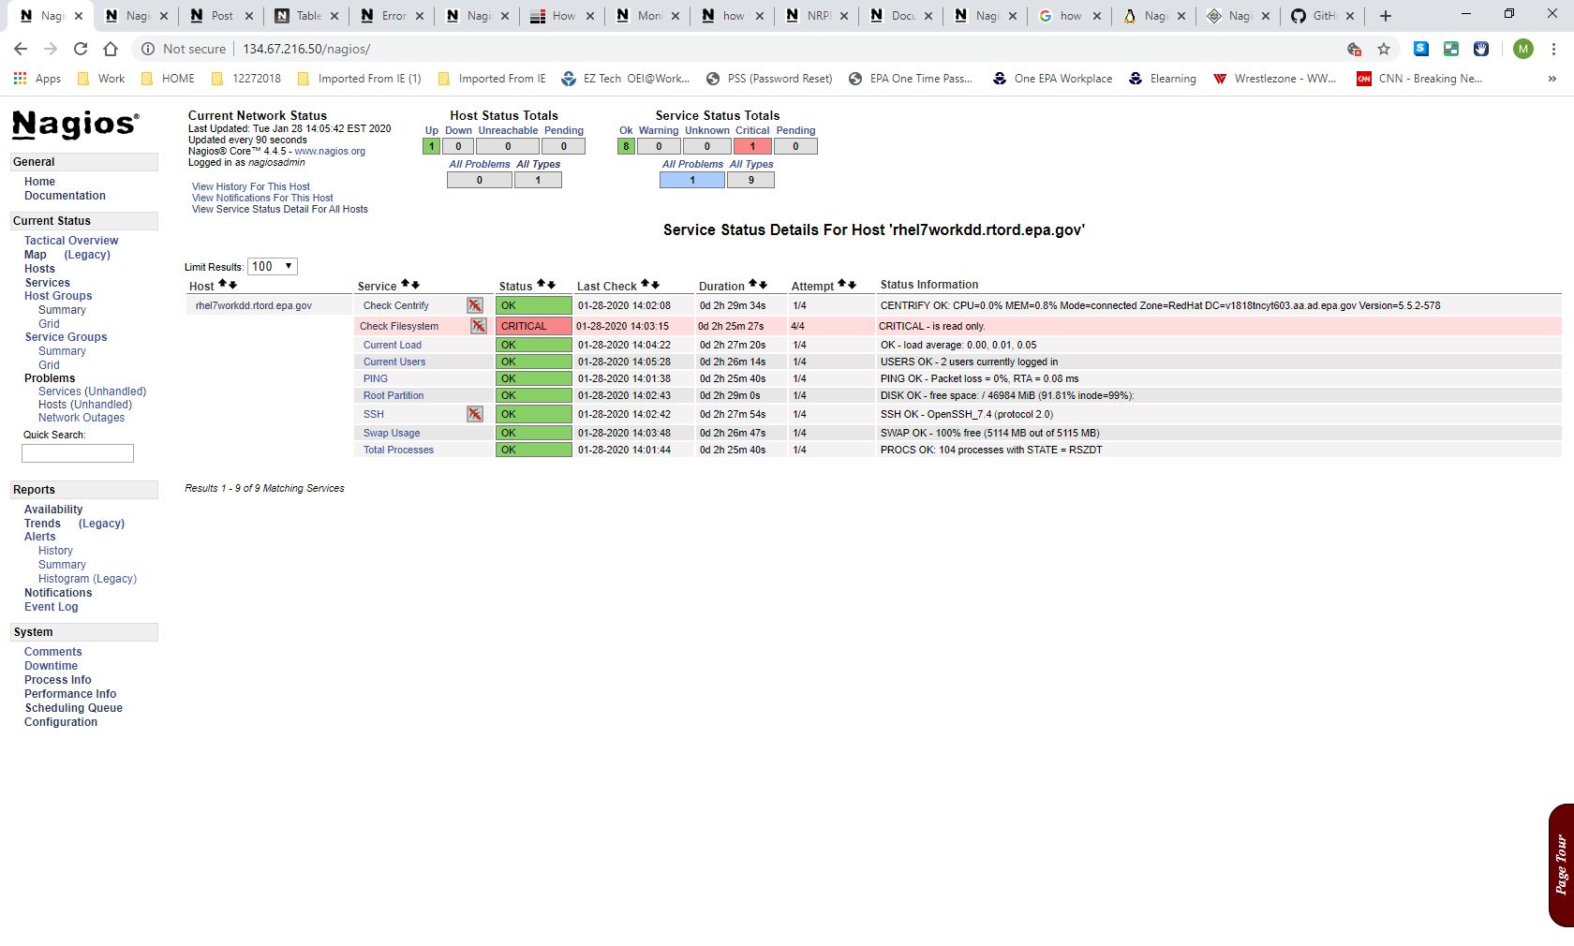Sort Duration column ascending arrow
Viewport: 1574px width, 946px height.
coord(752,285)
